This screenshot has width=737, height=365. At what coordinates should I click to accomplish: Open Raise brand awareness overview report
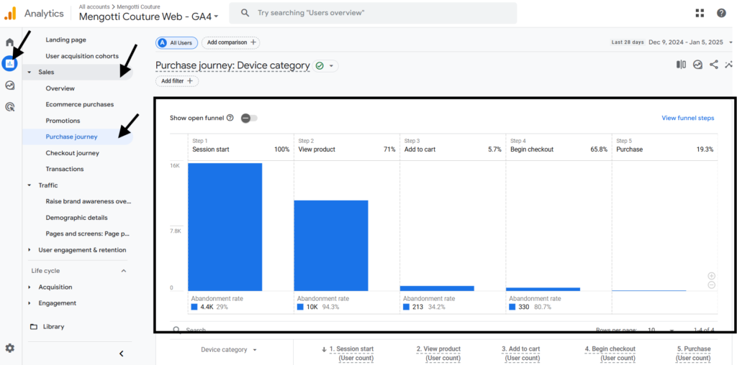[x=89, y=201]
